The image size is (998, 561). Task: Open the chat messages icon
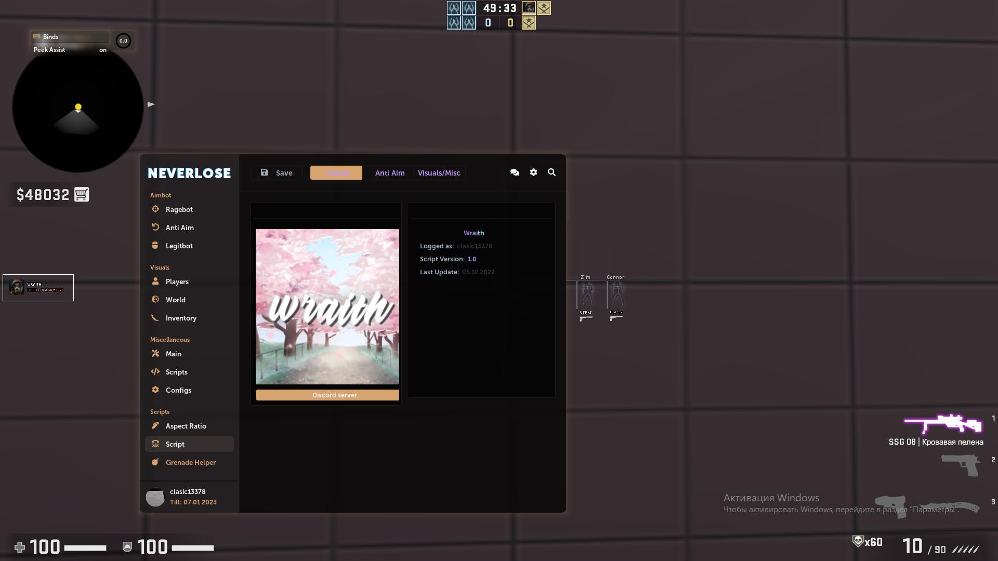(515, 172)
